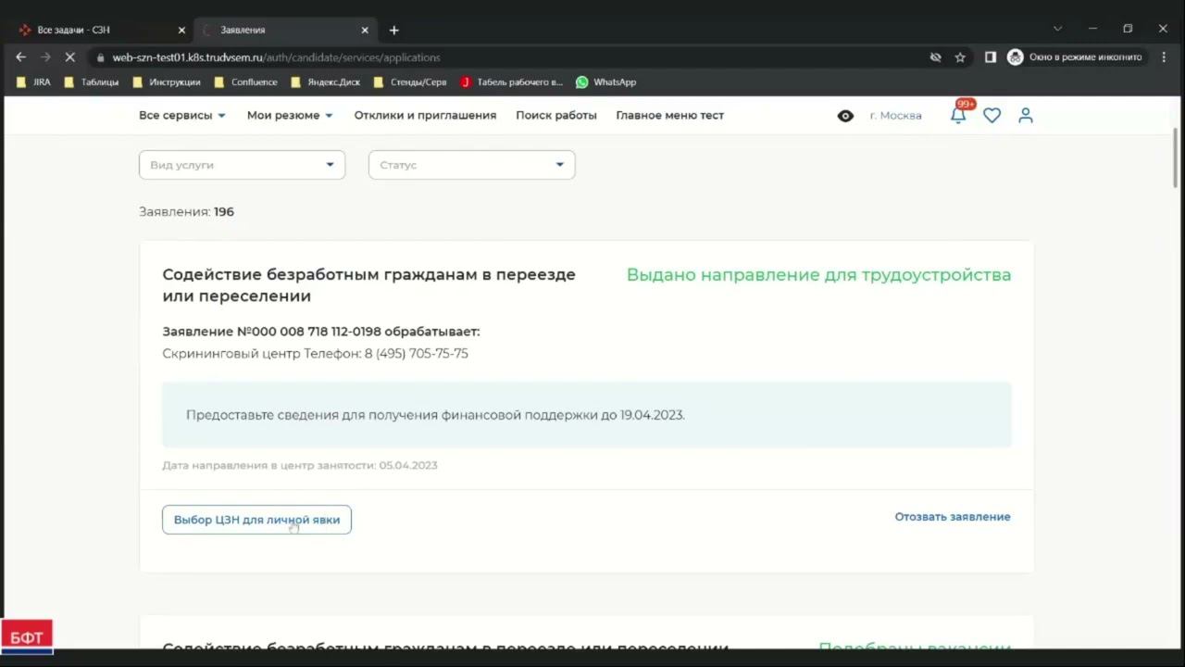Viewport: 1185px width, 667px height.
Task: Expand the 'Все сервисы' menu
Action: point(182,116)
